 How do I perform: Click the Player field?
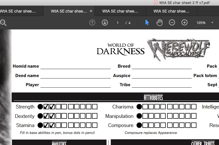pyautogui.click(x=75, y=85)
